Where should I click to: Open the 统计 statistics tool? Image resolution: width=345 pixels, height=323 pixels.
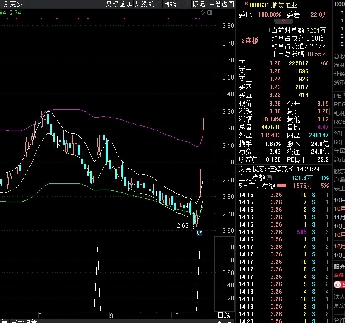155,4
